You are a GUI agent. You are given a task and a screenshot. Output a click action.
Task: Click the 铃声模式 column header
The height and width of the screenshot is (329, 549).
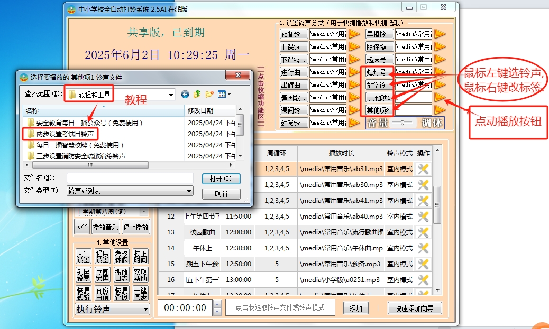coord(399,153)
